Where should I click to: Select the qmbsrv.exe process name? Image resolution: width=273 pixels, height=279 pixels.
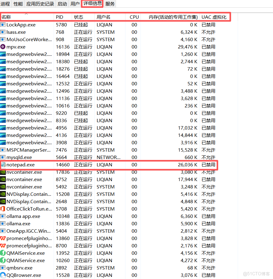point(19,268)
